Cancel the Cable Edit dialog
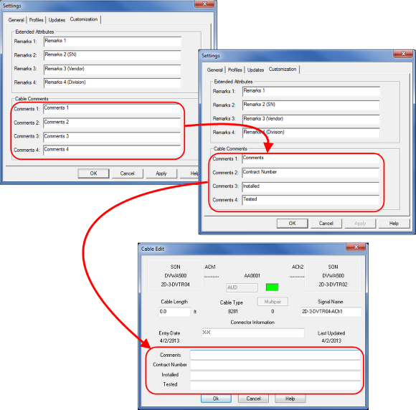This screenshot has width=416, height=410. (253, 399)
